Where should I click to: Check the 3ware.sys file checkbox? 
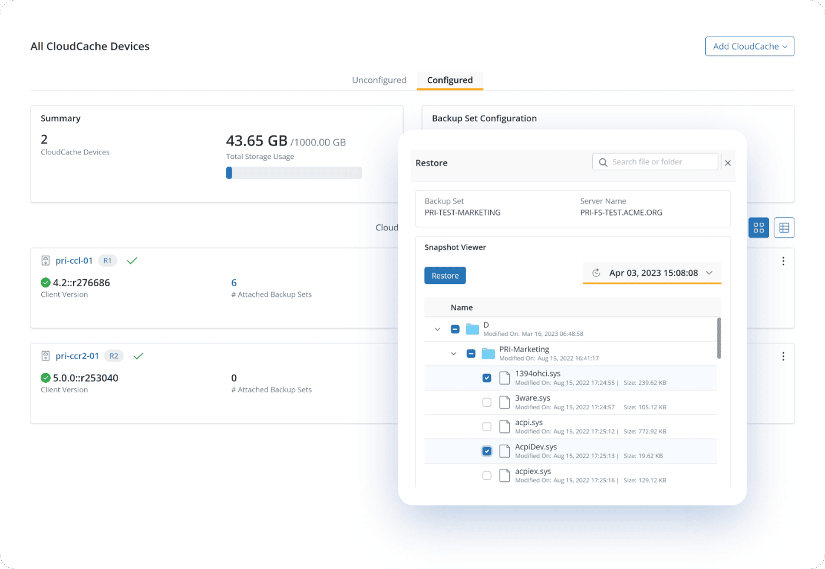pyautogui.click(x=487, y=402)
